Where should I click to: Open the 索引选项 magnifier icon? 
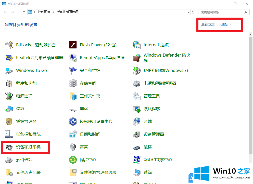pos(9,160)
